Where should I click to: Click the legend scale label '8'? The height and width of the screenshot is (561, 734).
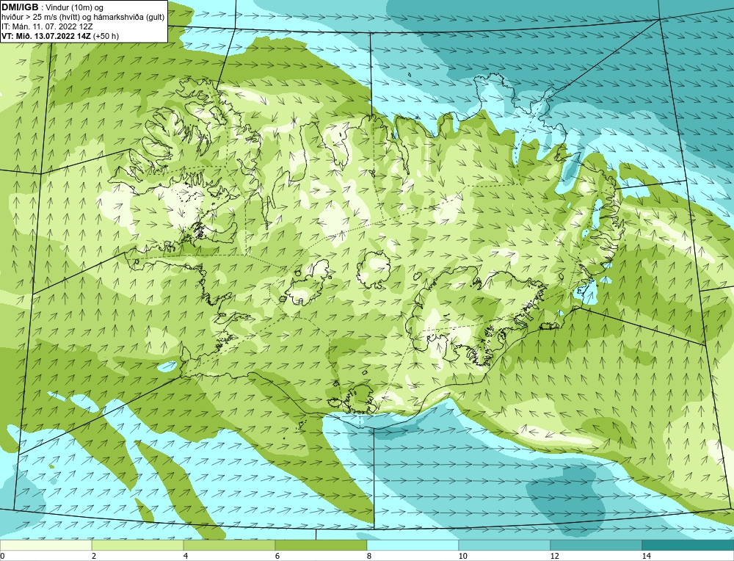click(369, 556)
